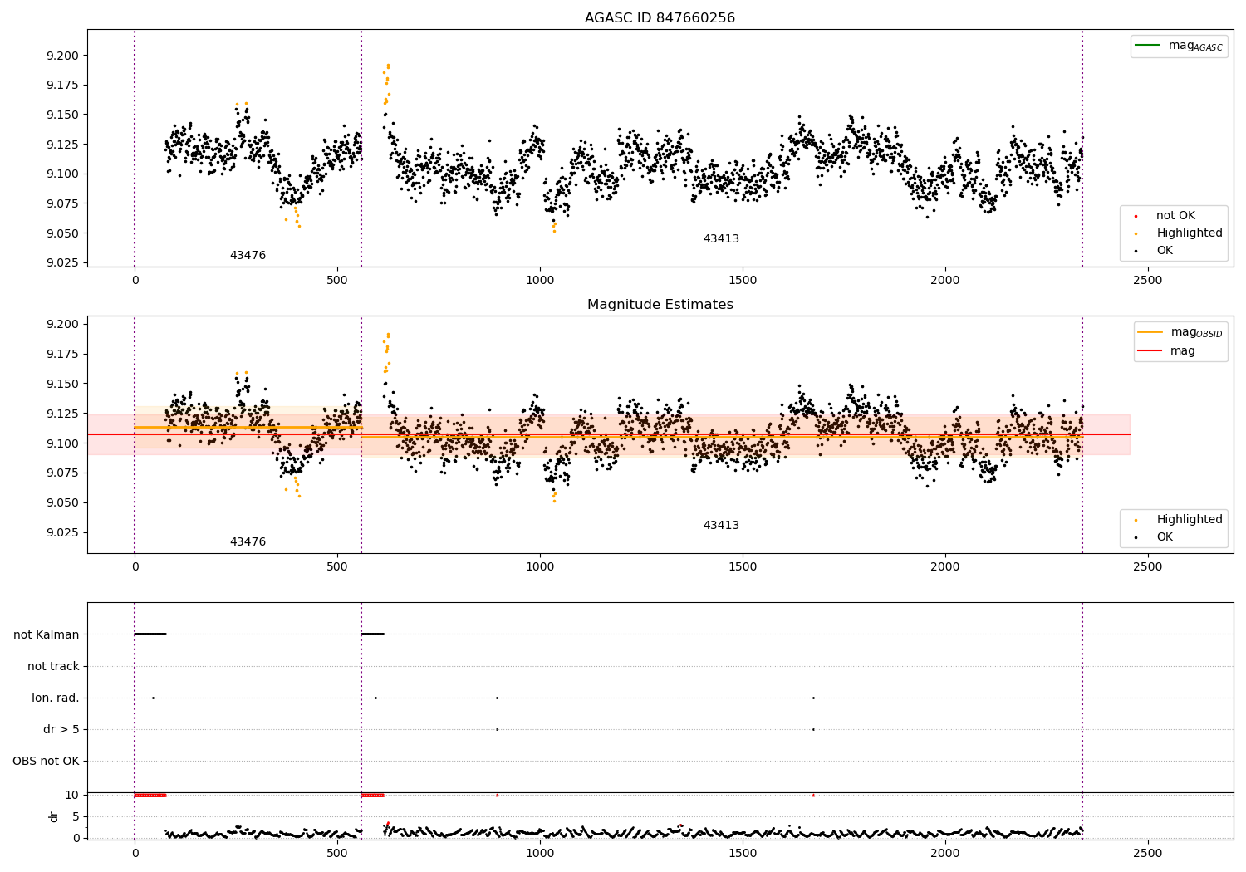The image size is (1246, 872).
Task: Click the dr axis tick label 10
Action: [x=72, y=796]
